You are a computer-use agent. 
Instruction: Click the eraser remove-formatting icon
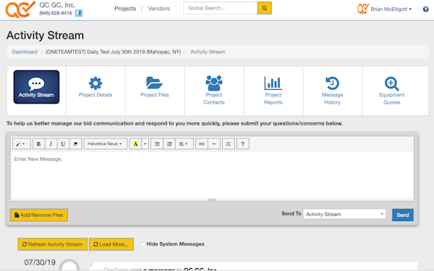pyautogui.click(x=75, y=143)
